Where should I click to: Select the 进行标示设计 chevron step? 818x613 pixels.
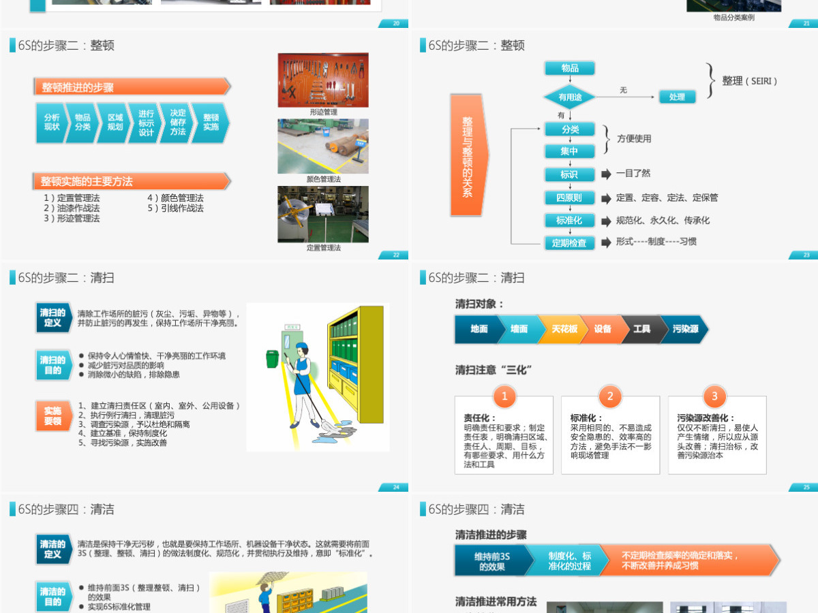(146, 123)
